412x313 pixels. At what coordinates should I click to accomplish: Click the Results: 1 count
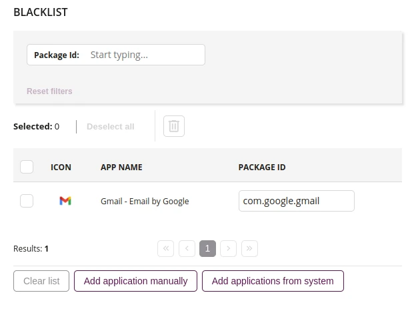click(x=31, y=248)
